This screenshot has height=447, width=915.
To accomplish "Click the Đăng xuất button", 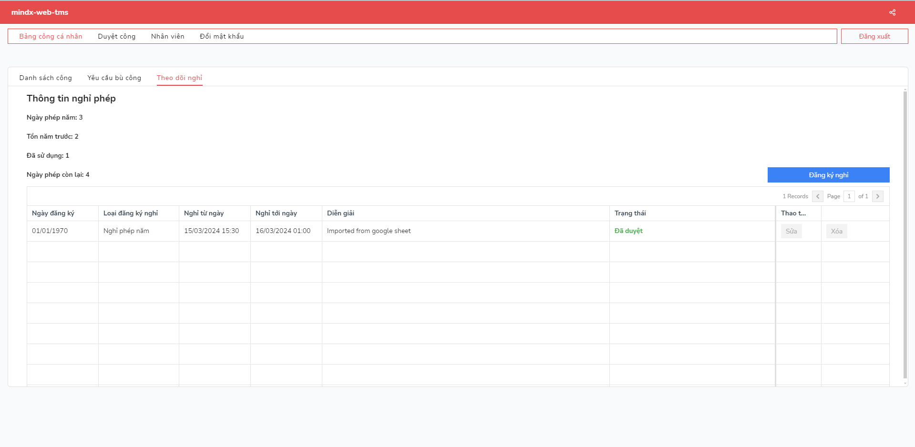I will click(874, 36).
